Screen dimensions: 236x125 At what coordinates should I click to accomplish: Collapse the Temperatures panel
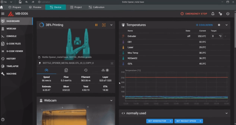226,25
